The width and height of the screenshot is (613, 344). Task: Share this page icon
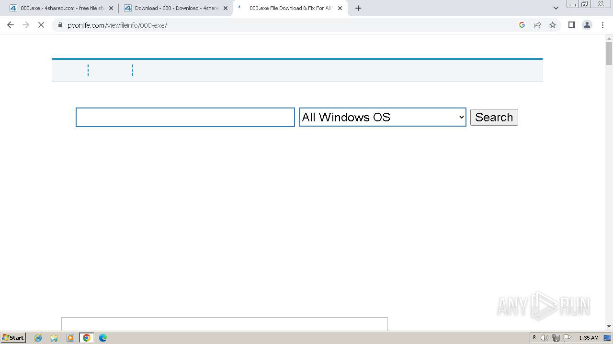[x=537, y=25]
